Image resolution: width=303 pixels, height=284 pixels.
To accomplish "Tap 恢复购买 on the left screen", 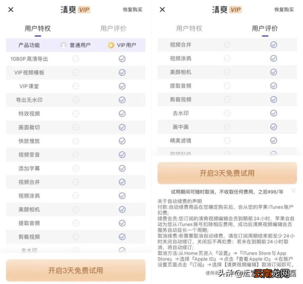I will [132, 10].
